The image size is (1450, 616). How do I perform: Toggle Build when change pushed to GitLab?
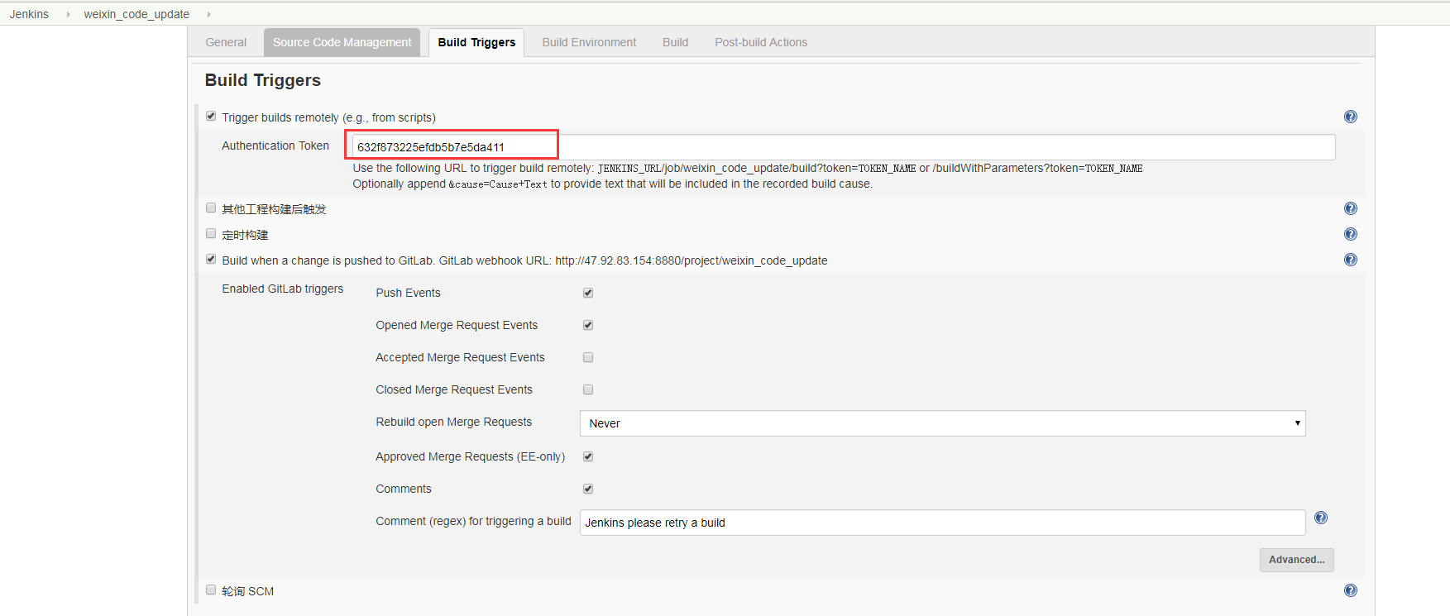[x=211, y=260]
